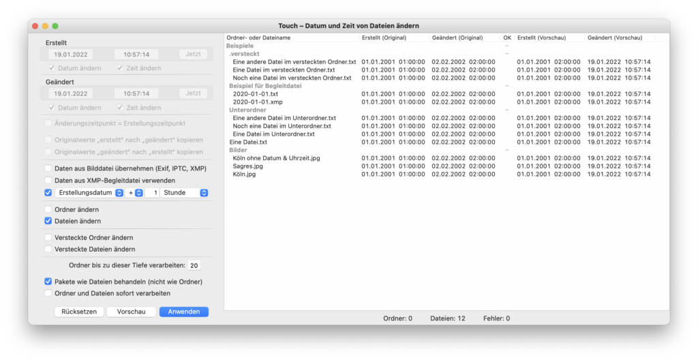Select Sagres.jpg file row
The width and height of the screenshot is (698, 362).
click(x=447, y=166)
